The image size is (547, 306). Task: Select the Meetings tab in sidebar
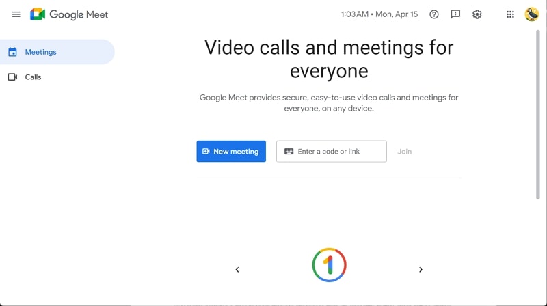point(57,52)
